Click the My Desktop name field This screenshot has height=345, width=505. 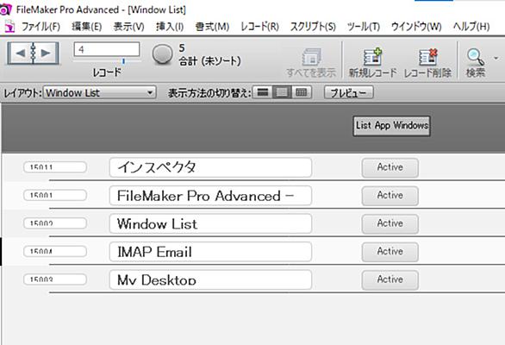point(210,279)
